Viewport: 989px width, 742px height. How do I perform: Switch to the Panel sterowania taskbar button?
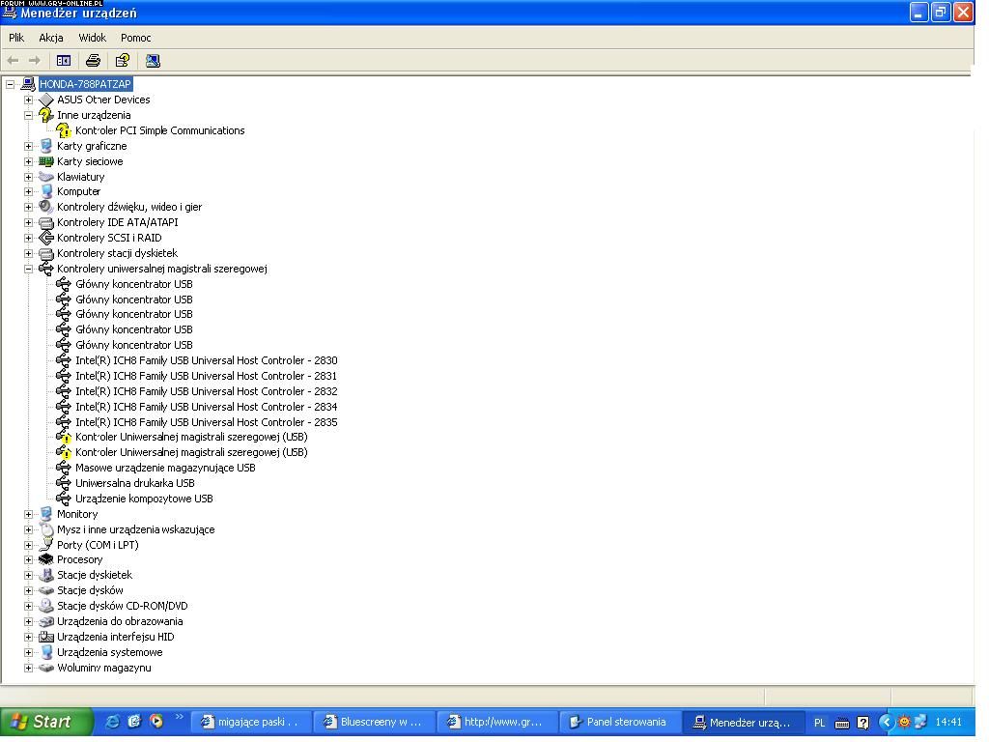click(619, 722)
